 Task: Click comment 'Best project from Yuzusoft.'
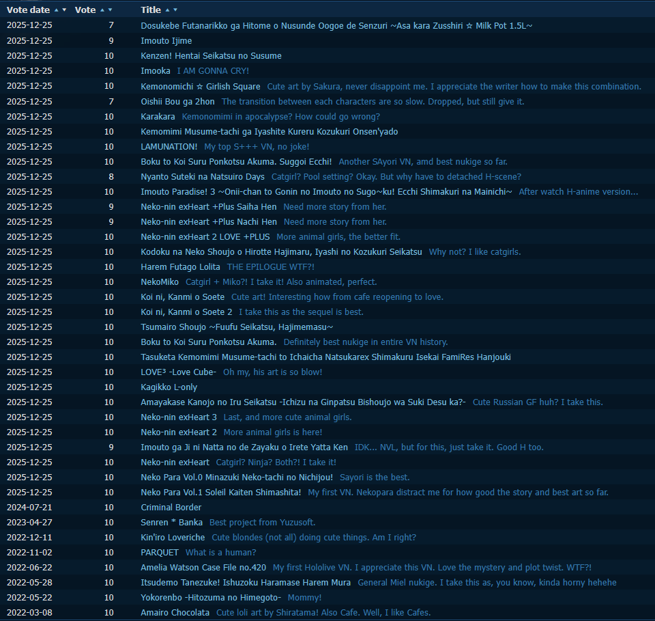pos(262,523)
